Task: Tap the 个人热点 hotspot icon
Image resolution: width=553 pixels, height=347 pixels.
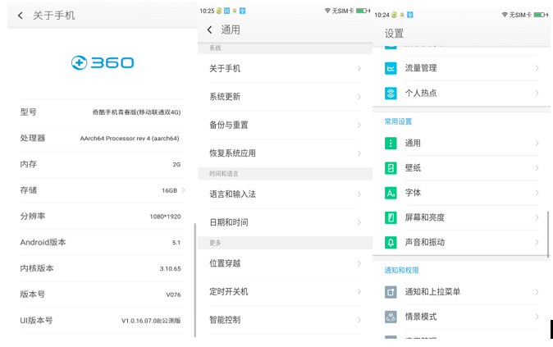Action: coord(391,93)
